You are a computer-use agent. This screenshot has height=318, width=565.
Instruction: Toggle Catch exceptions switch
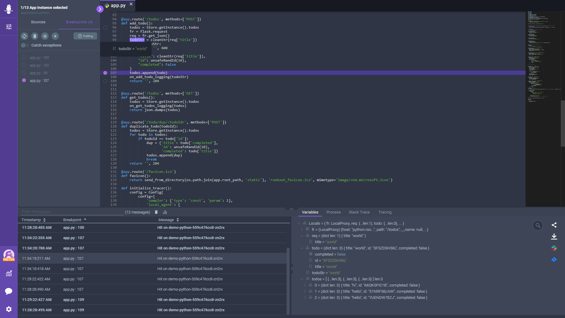25,45
